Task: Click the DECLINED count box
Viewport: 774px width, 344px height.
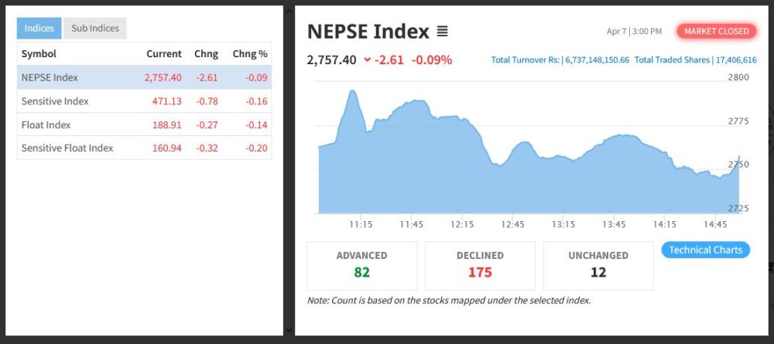Action: tap(480, 264)
